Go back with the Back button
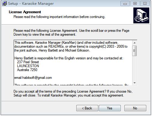Viewport: 152px width, 116px height. click(x=87, y=108)
